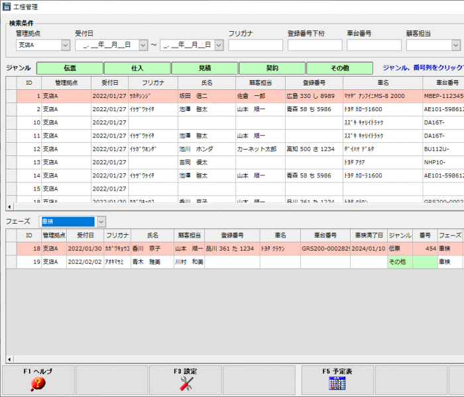Click chassis number cell BU112U-
This screenshot has width=464, height=397.
click(443, 149)
